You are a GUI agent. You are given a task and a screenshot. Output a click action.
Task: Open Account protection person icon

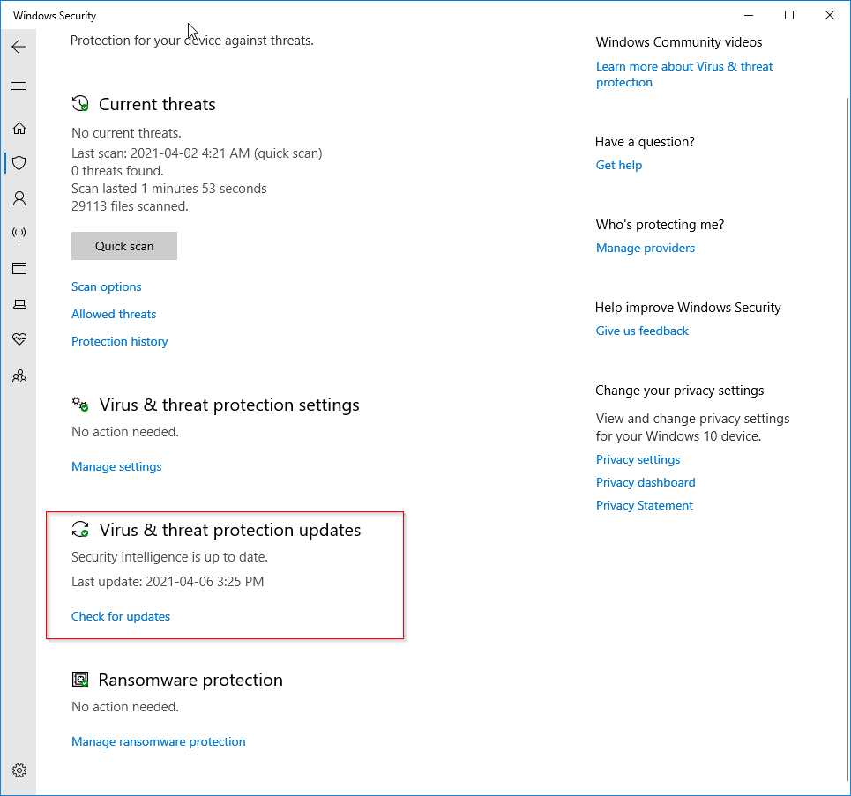tap(19, 198)
